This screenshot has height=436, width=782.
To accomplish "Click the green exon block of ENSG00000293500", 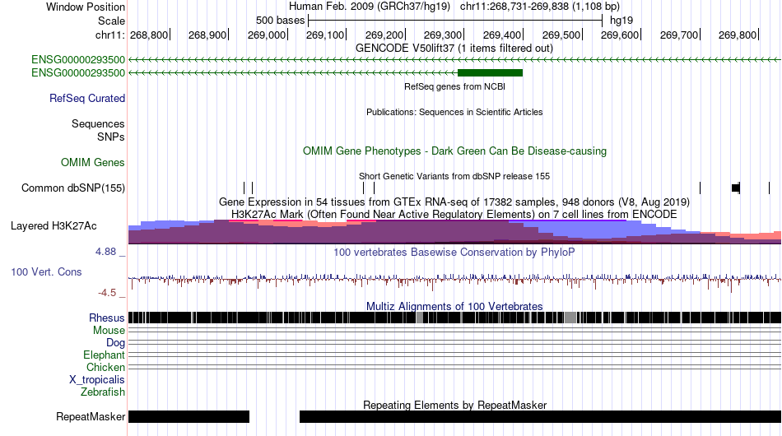I will pyautogui.click(x=491, y=72).
